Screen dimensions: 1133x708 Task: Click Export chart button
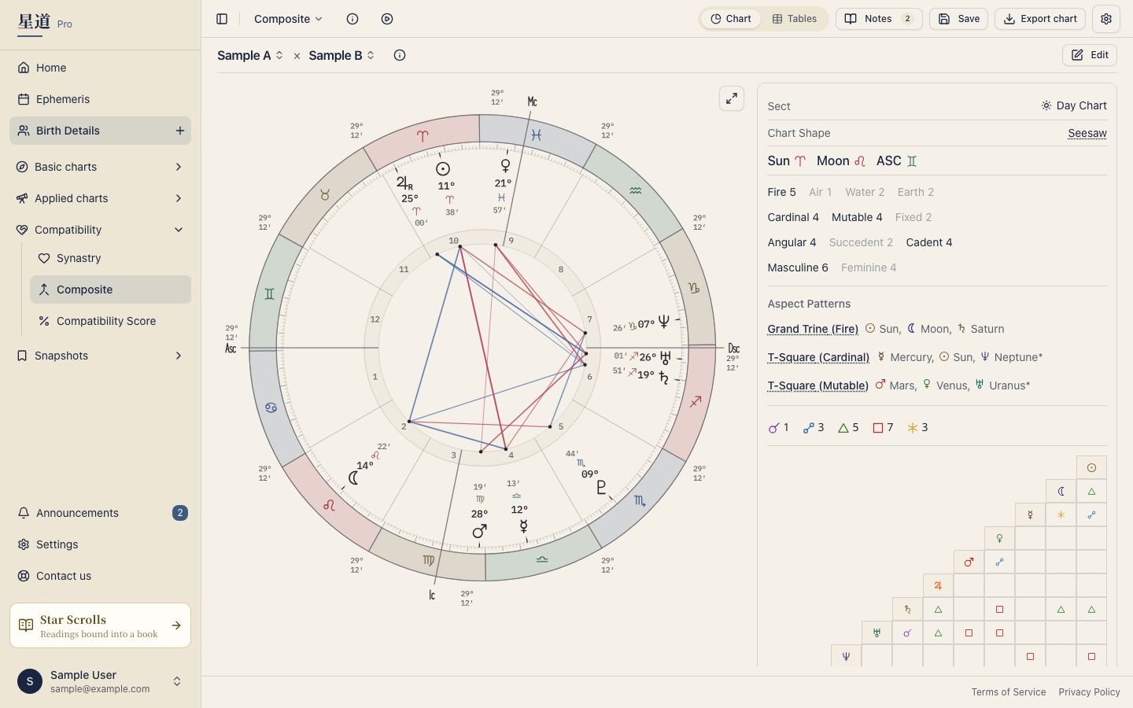pos(1040,19)
